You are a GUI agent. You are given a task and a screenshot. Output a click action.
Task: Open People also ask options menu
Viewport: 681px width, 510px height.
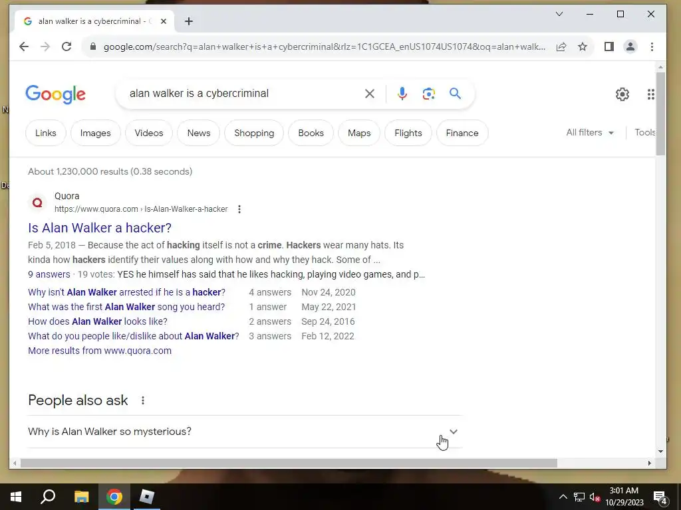(143, 400)
